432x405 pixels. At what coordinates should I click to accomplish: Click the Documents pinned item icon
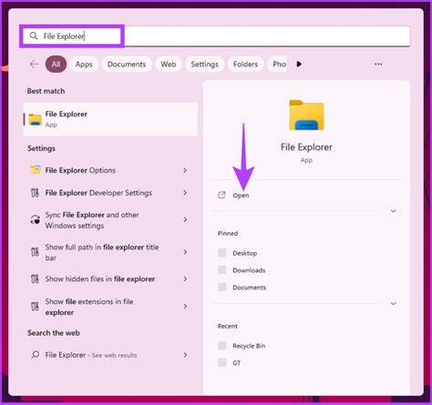tap(222, 287)
